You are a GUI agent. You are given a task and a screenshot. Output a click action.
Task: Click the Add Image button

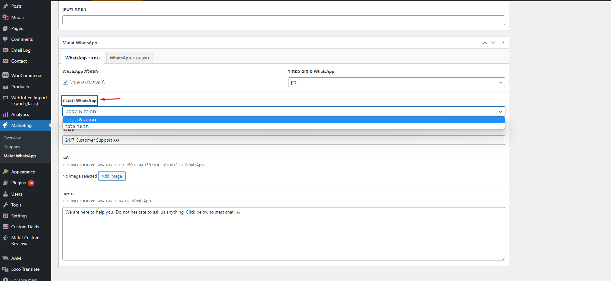click(x=112, y=176)
